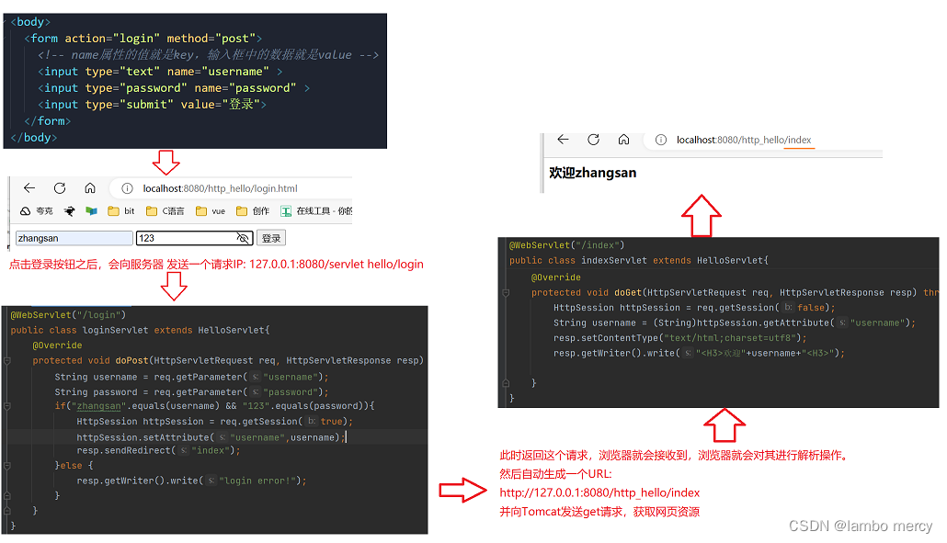Viewport: 947px width, 543px height.
Task: Click the resp.setContentType line
Action: tap(680, 338)
